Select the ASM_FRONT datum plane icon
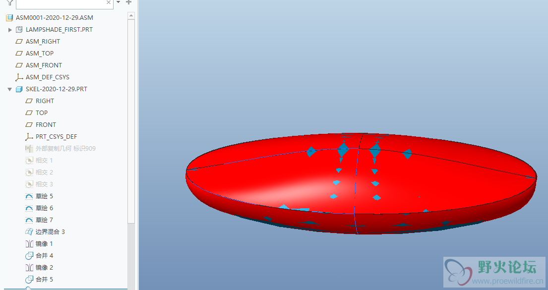This screenshot has height=290, width=548. pyautogui.click(x=19, y=65)
